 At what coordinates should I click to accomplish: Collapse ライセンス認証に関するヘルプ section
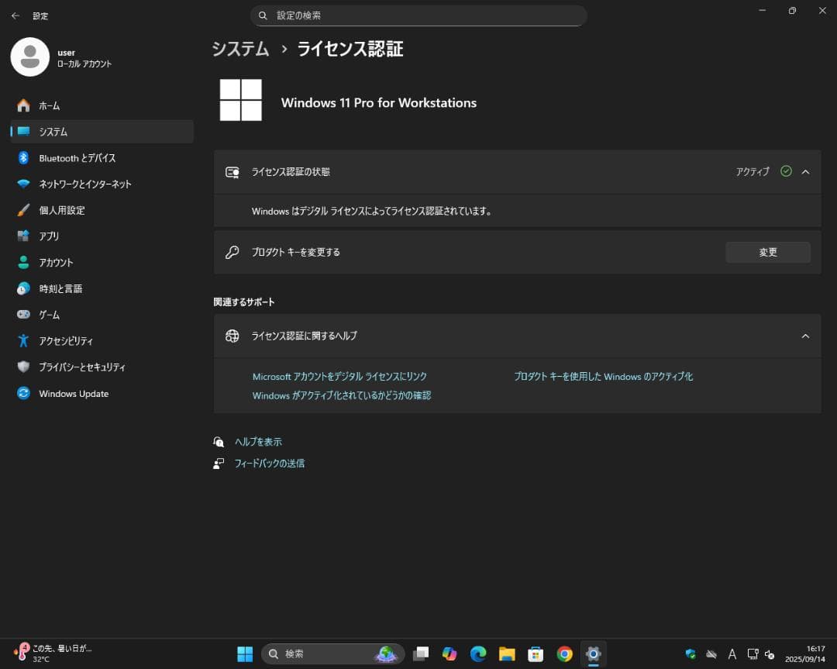click(805, 336)
